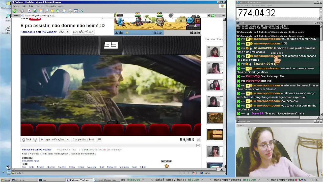Open the Ligar notificações dropdown arrow

click(68, 140)
